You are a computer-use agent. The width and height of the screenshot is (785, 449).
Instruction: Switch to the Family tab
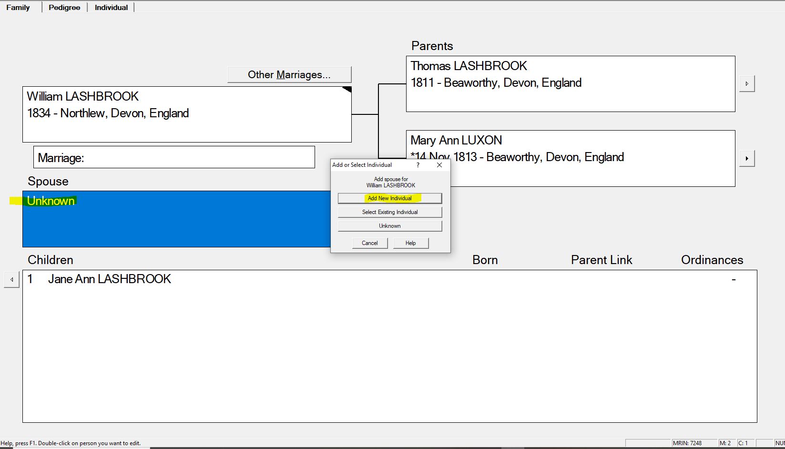coord(18,7)
